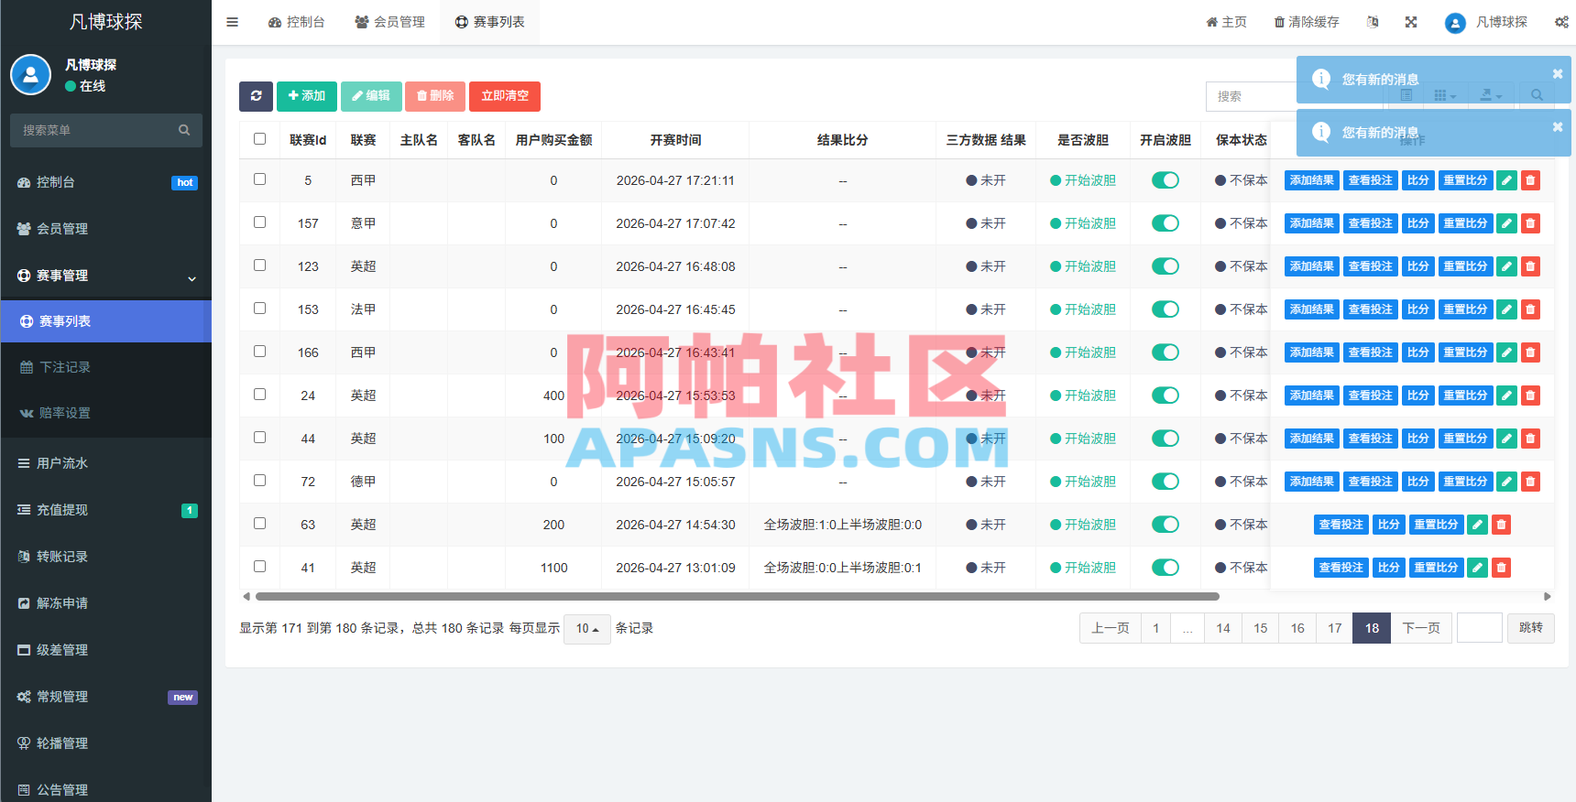This screenshot has height=802, width=1576.
Task: Tick the select-all checkbox in table header
Action: (x=260, y=139)
